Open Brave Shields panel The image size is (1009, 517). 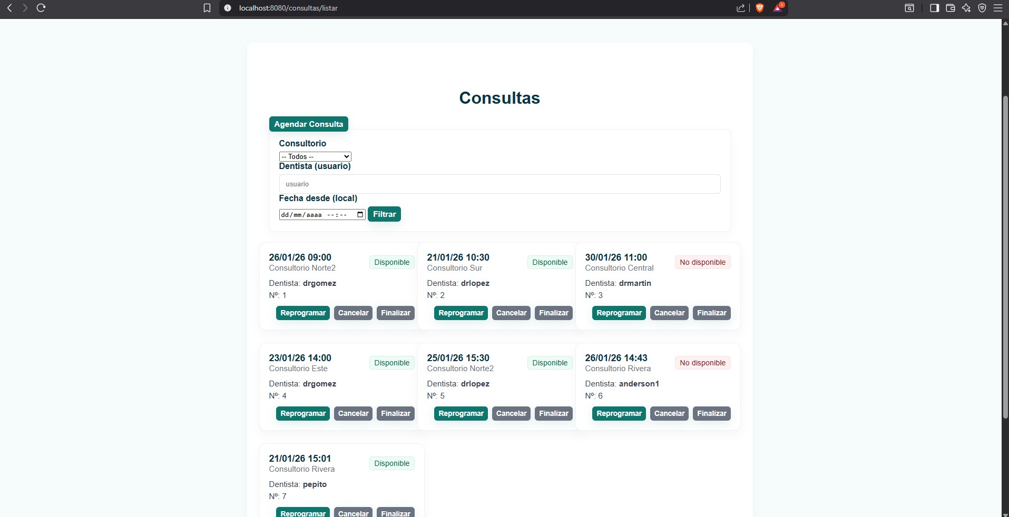click(x=759, y=8)
